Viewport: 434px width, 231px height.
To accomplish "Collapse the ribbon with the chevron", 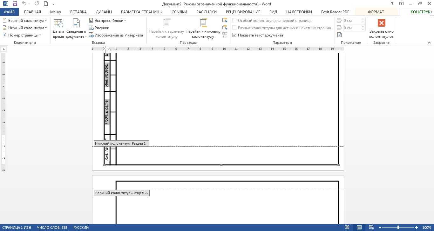I will [x=429, y=43].
